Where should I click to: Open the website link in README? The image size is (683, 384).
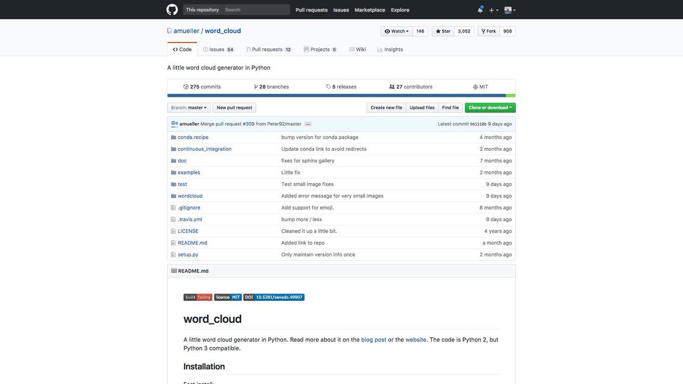[x=416, y=340]
